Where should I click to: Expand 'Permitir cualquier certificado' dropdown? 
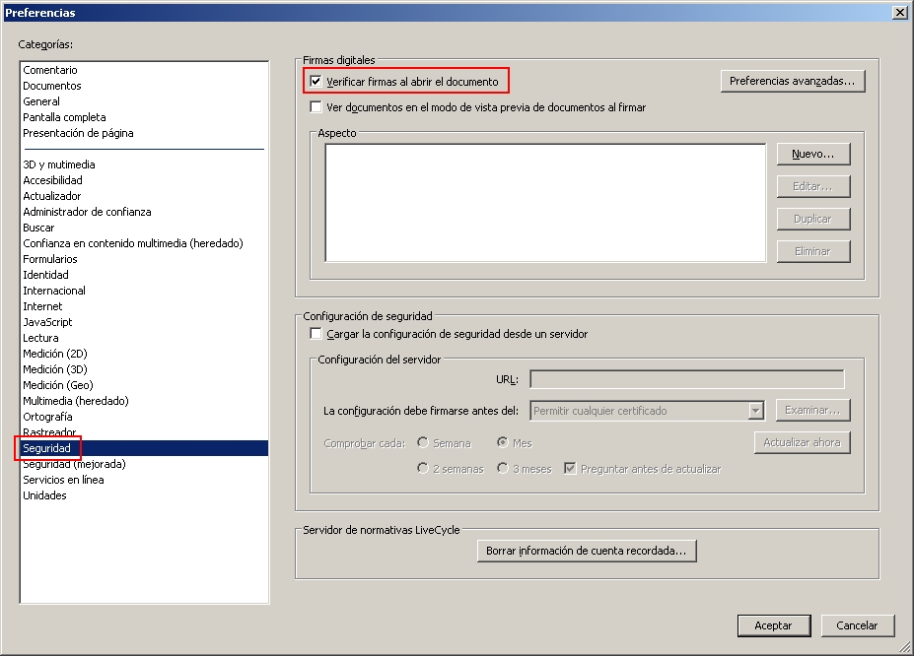[756, 411]
